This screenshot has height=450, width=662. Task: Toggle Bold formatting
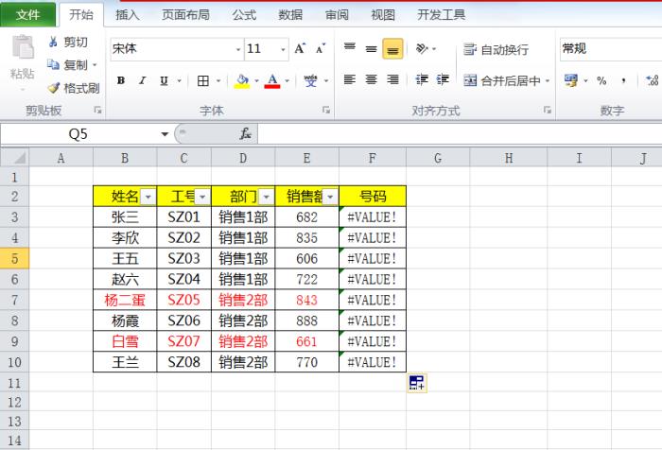tap(121, 81)
